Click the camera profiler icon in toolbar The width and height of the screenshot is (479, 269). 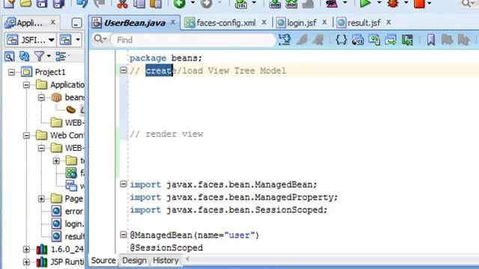[x=332, y=4]
